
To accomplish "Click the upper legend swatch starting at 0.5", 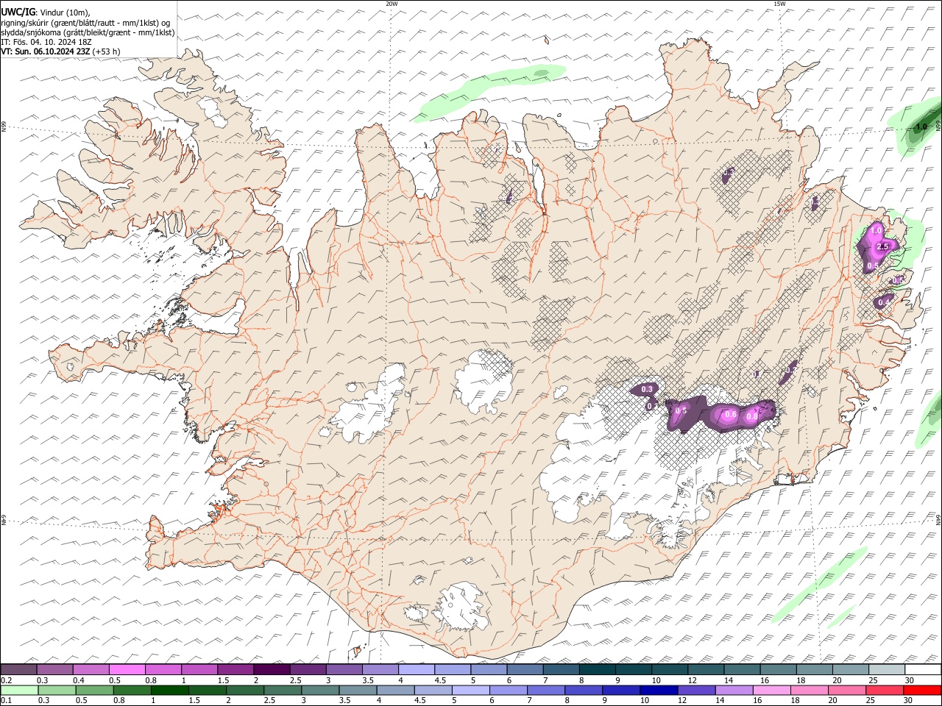I will pyautogui.click(x=127, y=670).
